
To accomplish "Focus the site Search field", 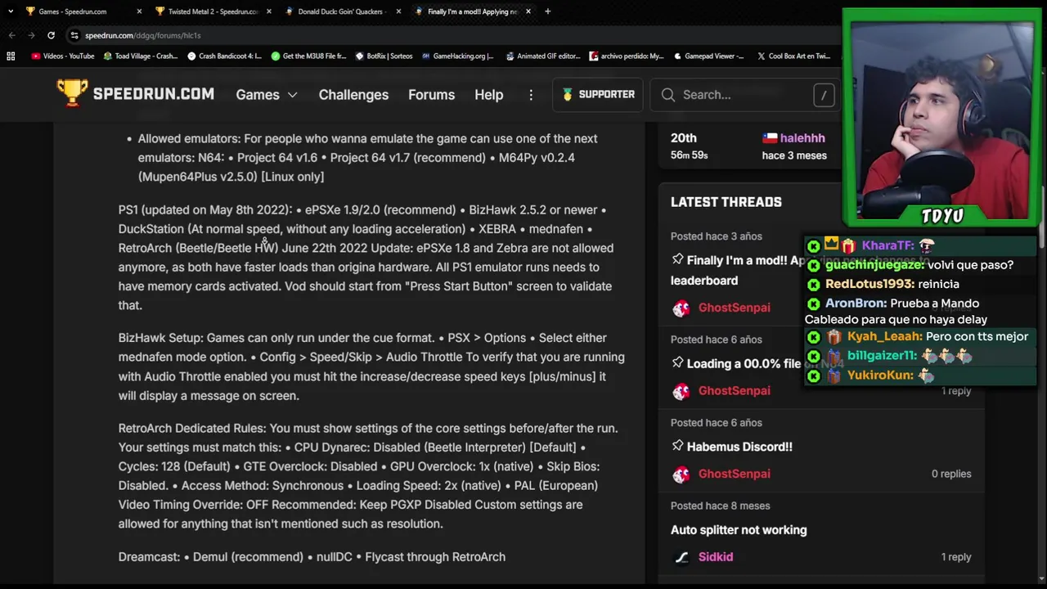I will (x=744, y=95).
